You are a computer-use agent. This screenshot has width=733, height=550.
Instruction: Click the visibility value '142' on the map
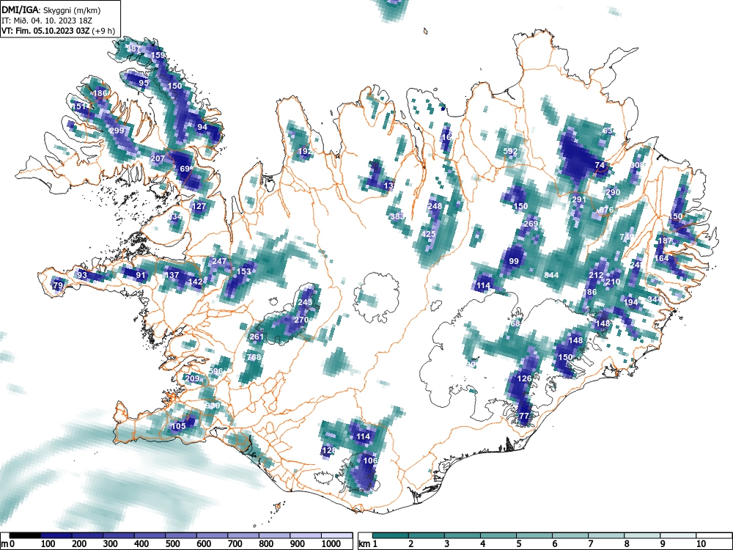click(195, 282)
